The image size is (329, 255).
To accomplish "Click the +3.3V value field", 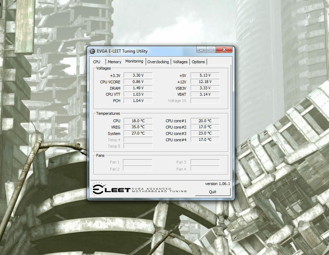I will tap(138, 75).
